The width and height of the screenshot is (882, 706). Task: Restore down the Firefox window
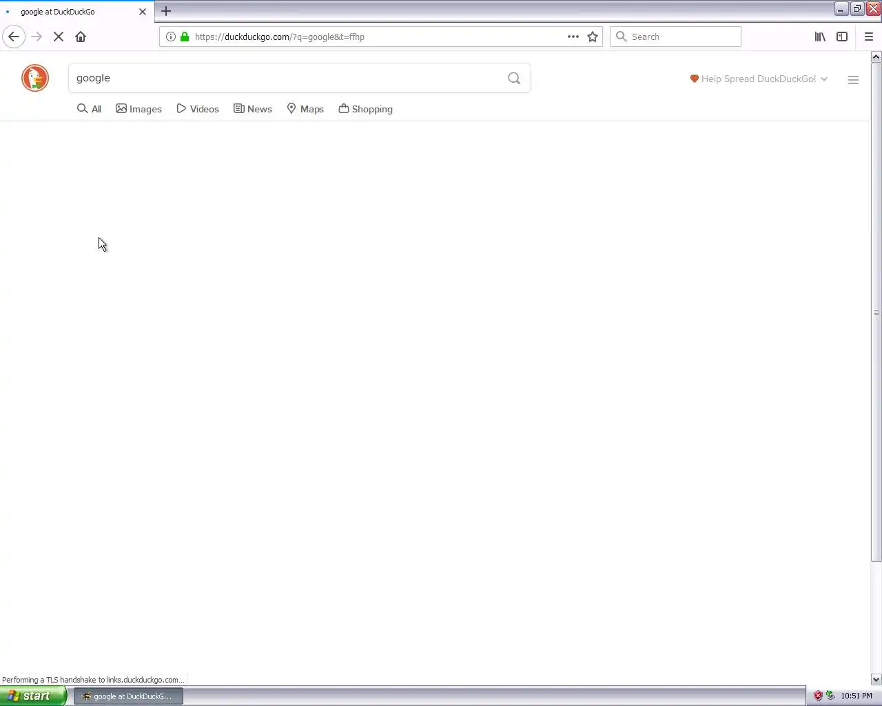(x=857, y=9)
